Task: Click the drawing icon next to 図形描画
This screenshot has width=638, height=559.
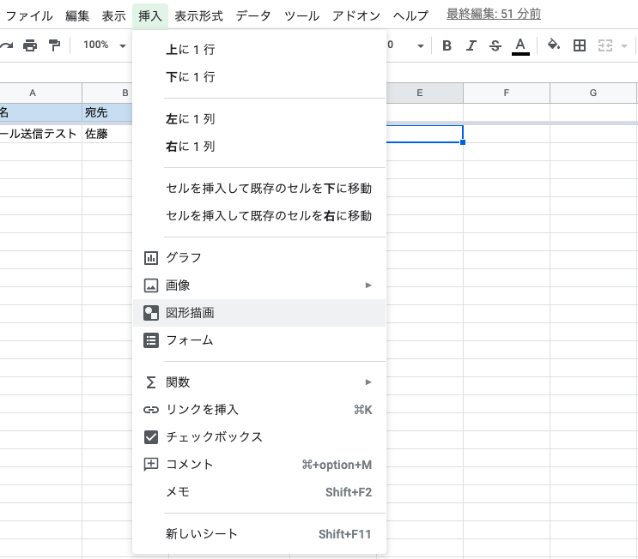Action: (x=151, y=313)
